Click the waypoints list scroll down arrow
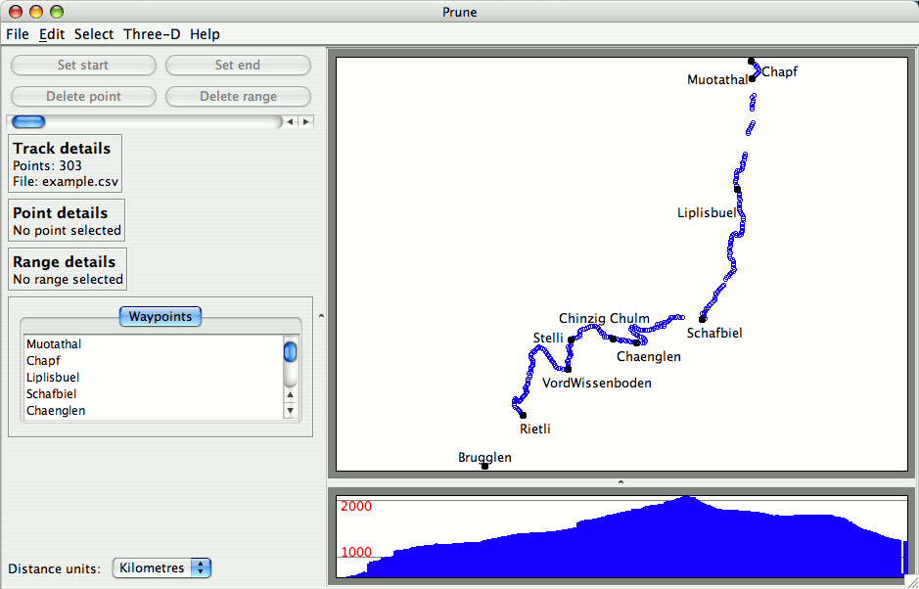This screenshot has height=589, width=919. pos(291,411)
